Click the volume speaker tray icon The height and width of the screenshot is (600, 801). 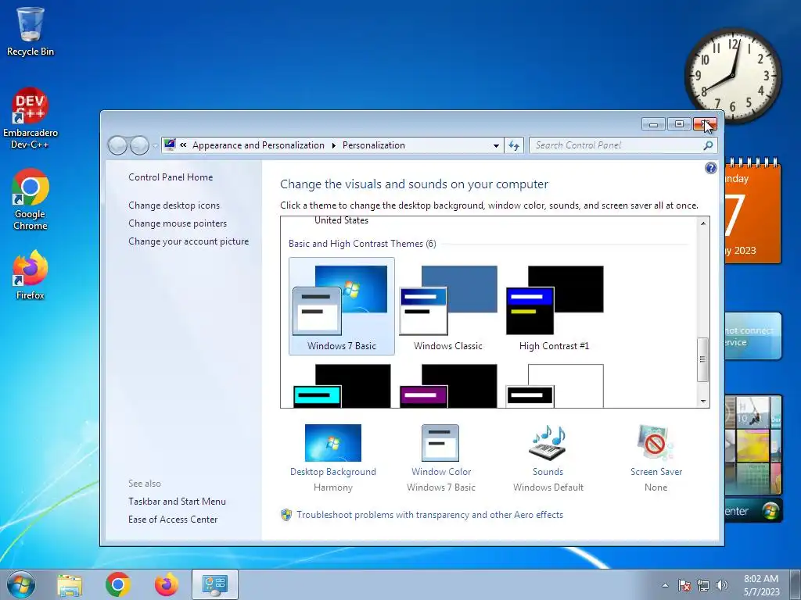[x=722, y=585]
